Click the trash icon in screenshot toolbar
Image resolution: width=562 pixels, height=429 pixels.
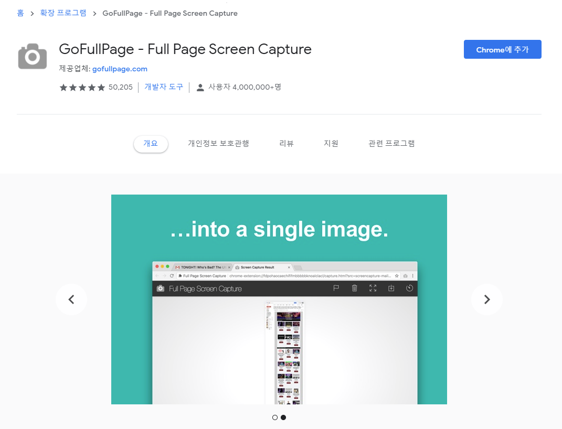pyautogui.click(x=355, y=288)
